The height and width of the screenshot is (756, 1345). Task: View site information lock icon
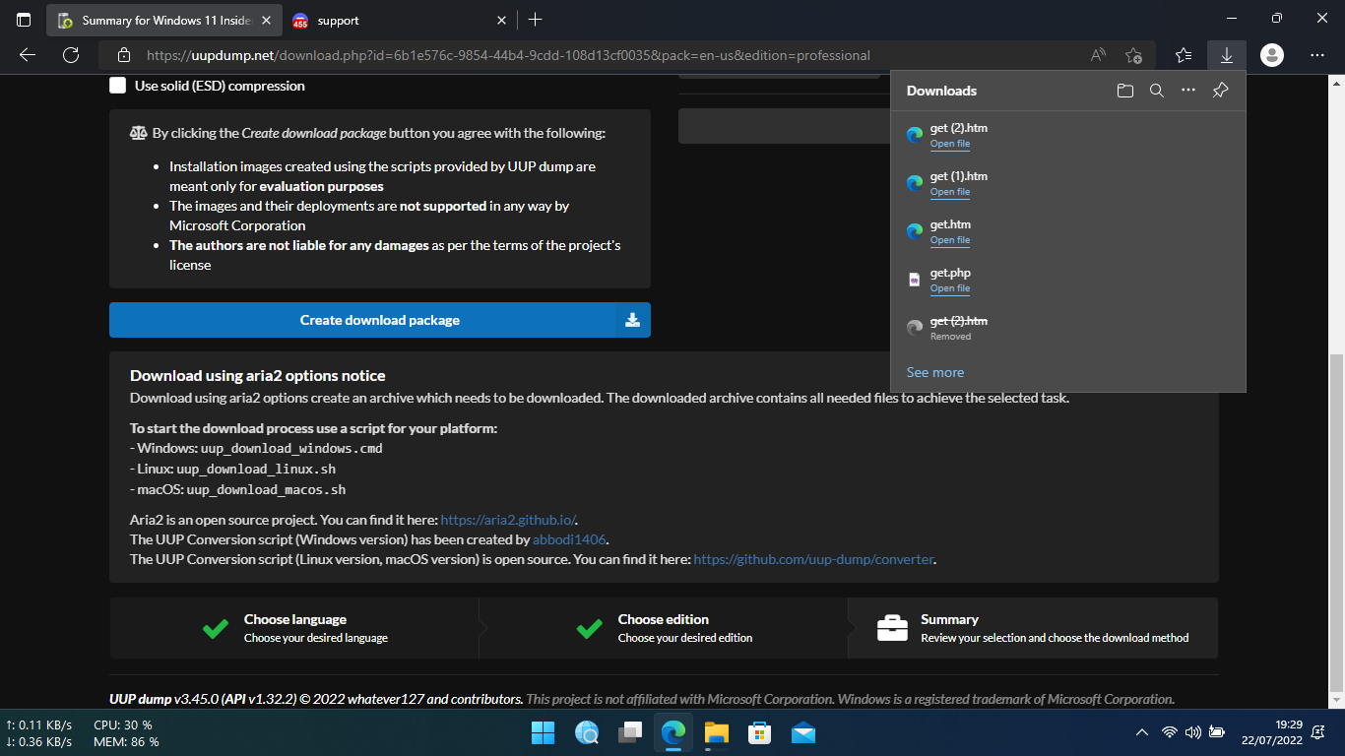(x=123, y=55)
